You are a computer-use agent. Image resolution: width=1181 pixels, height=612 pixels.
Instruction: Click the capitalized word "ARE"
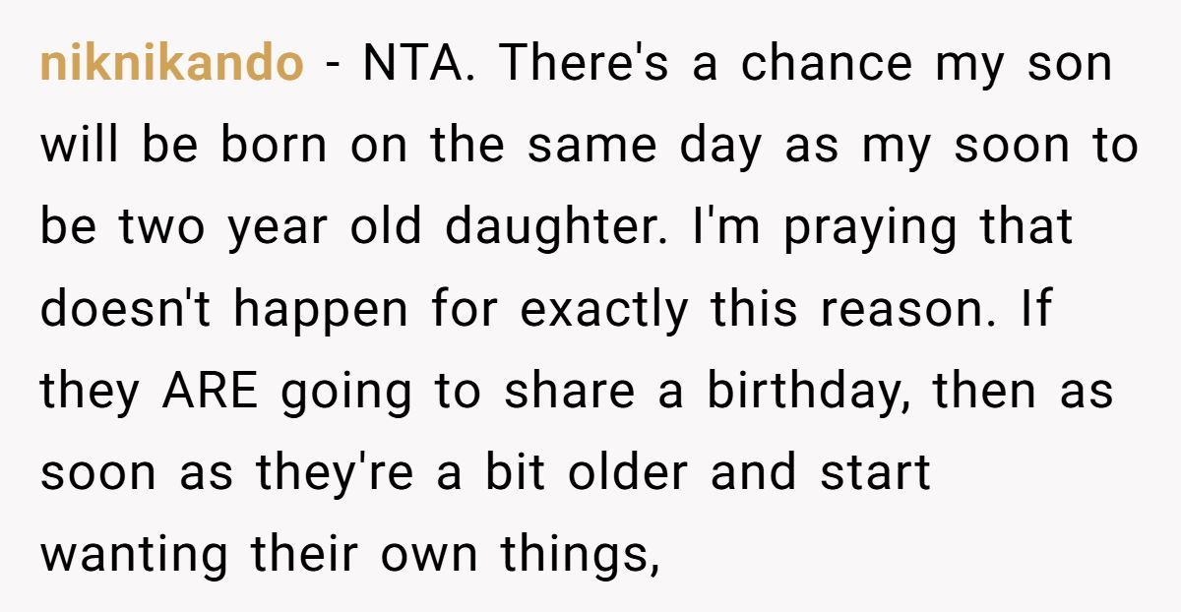click(x=210, y=394)
